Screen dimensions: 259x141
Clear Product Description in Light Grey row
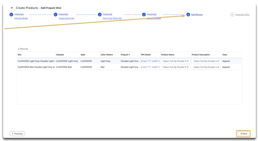218,61
